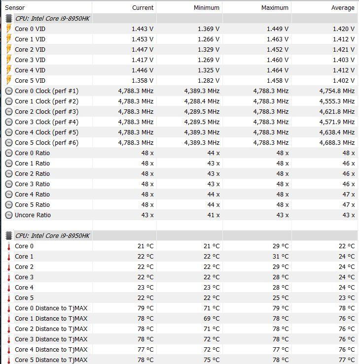Image resolution: width=359 pixels, height=364 pixels.
Task: Click the thermometer icon for Core 0 temperature
Action: tap(9, 246)
